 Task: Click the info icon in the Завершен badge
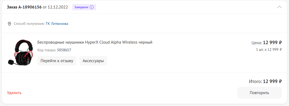(92, 7)
